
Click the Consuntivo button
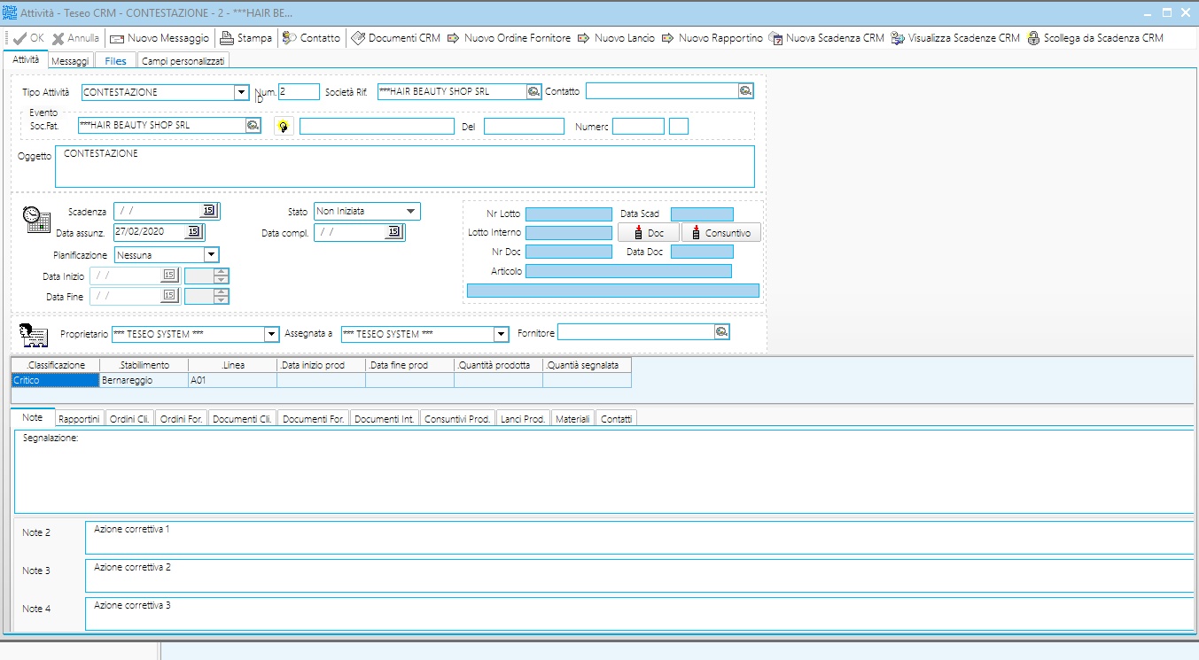tap(721, 233)
